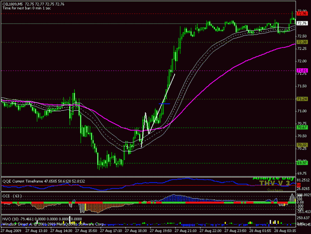Select the CCI (63) indicator label
Viewport: 311px width, 234px height.
(x=12, y=196)
